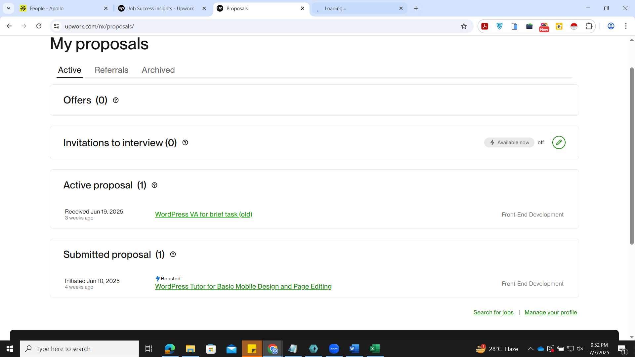Open a new browser tab
635x357 pixels.
[416, 9]
